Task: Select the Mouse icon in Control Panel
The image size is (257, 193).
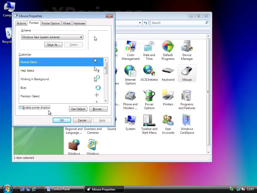Action: point(187,73)
